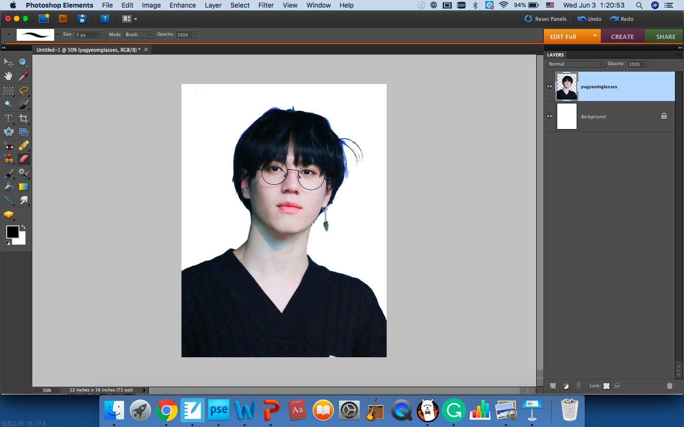Select the Zoom magnifier tool
The width and height of the screenshot is (684, 427).
(x=23, y=63)
